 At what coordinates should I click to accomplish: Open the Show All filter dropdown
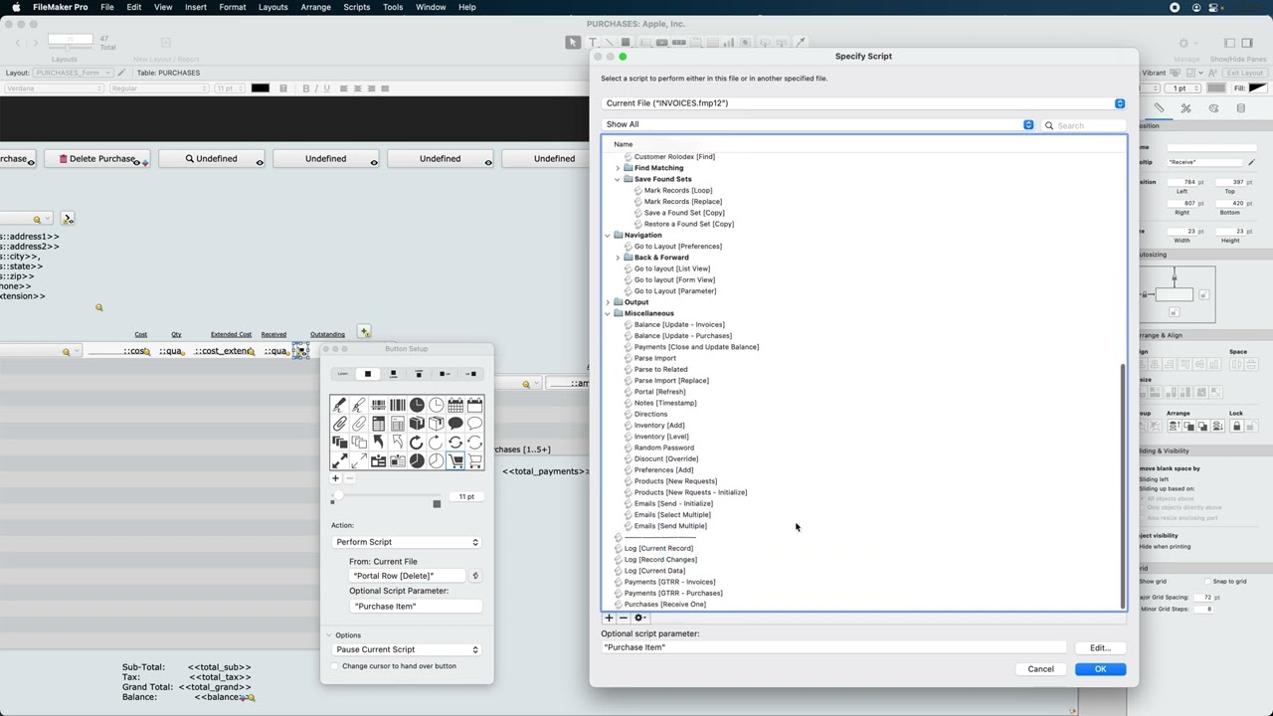point(818,124)
